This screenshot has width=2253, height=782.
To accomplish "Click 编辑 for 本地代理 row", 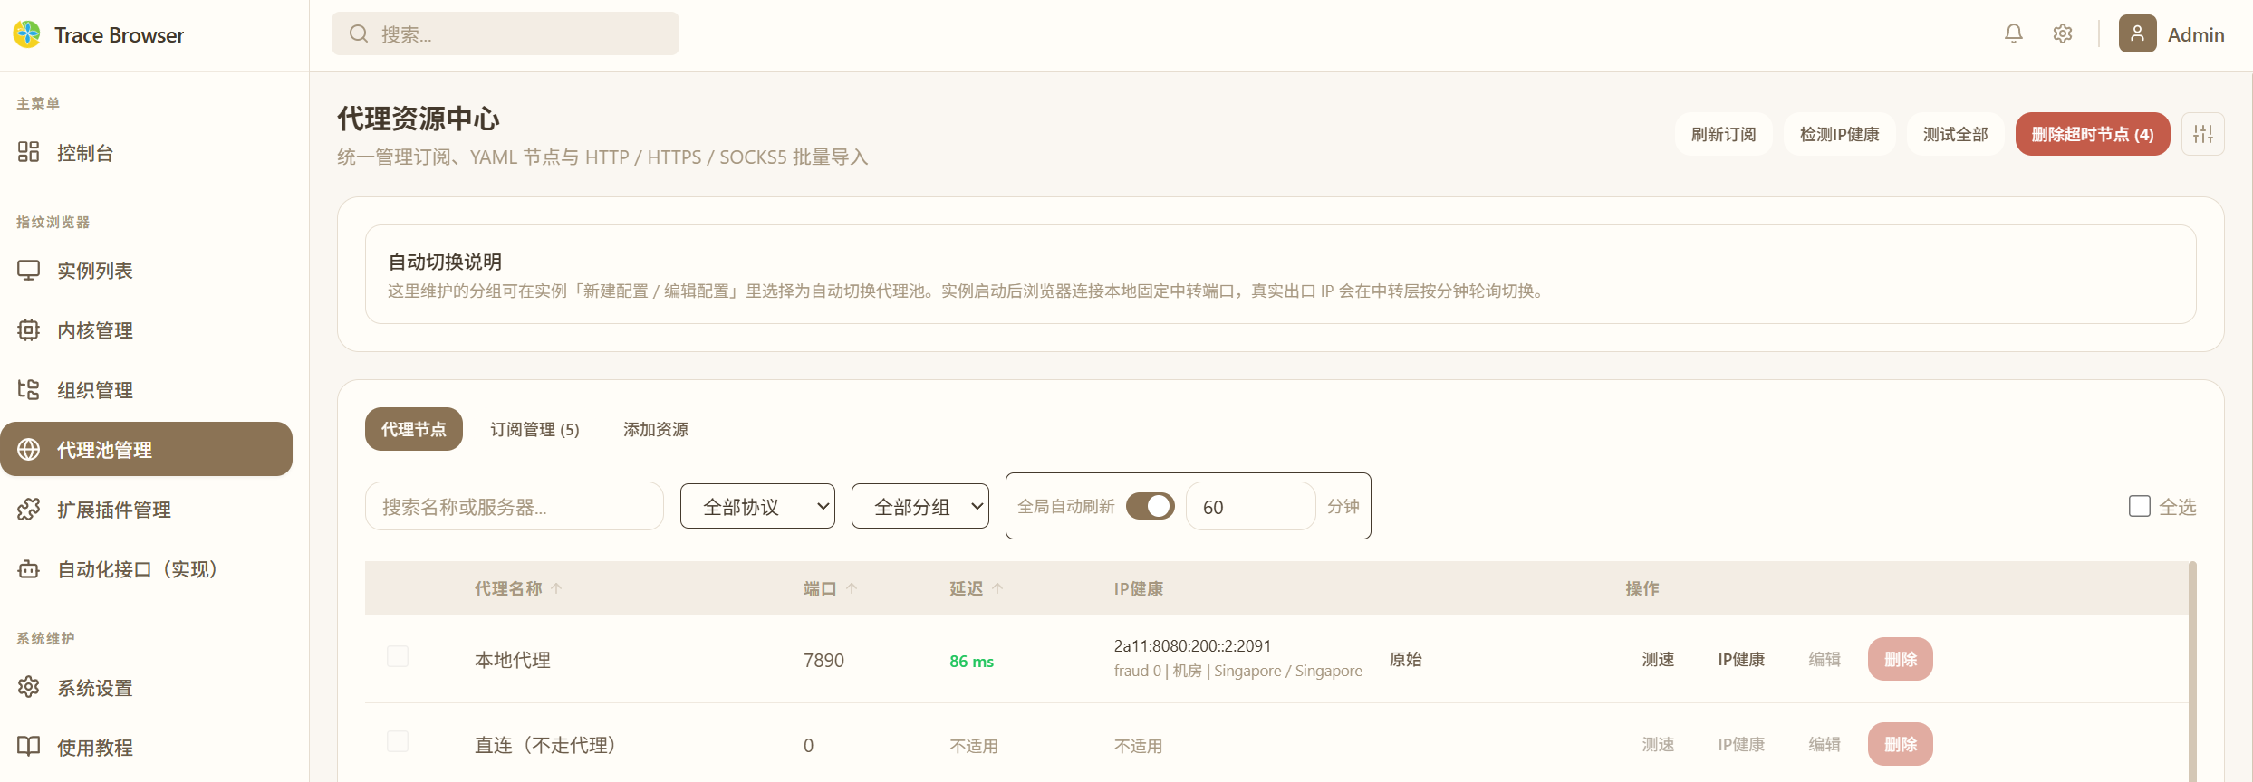I will pyautogui.click(x=1825, y=659).
